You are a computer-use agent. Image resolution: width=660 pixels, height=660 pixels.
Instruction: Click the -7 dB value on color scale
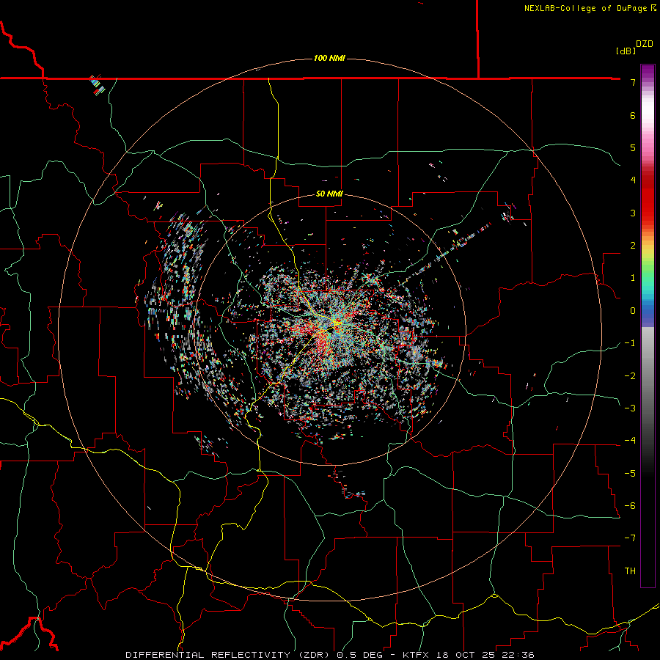tap(631, 538)
